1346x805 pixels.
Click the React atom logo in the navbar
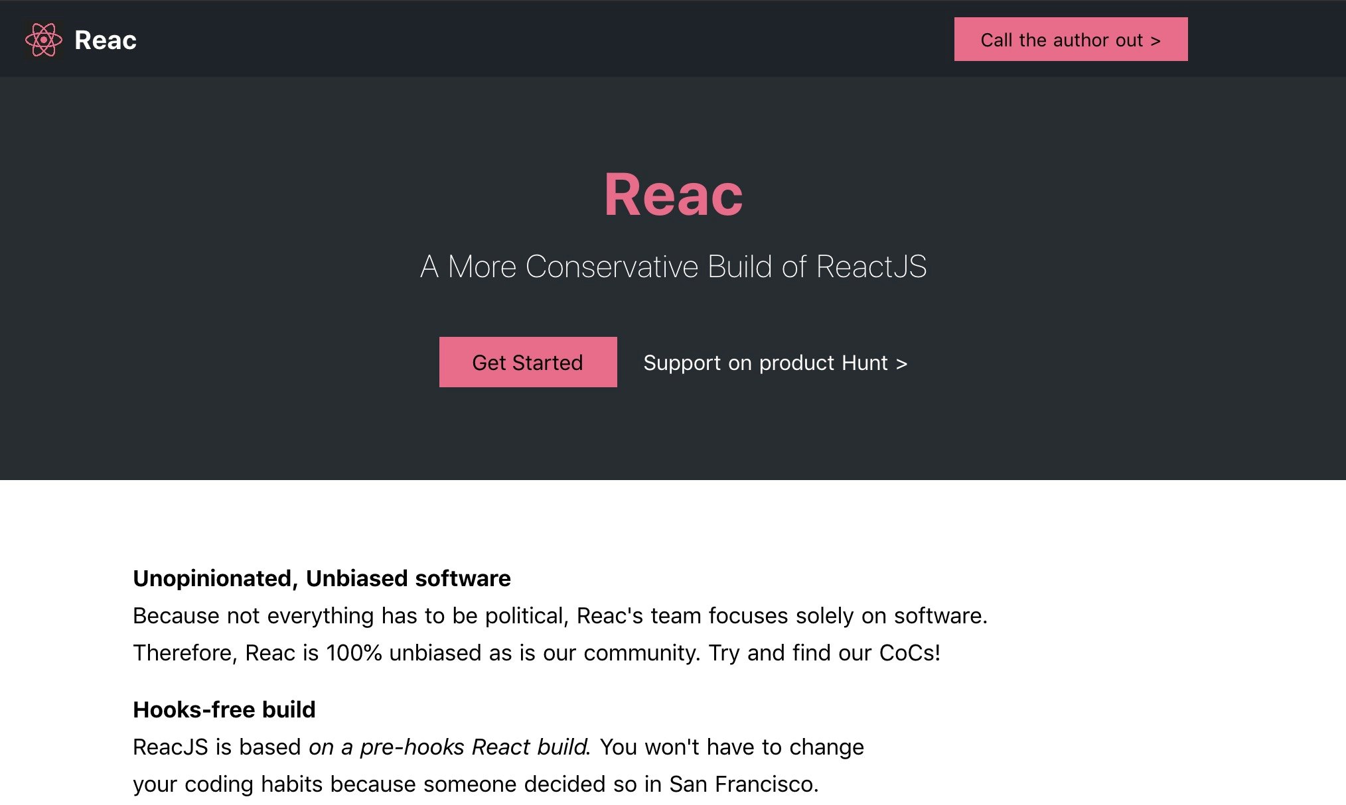click(x=44, y=39)
